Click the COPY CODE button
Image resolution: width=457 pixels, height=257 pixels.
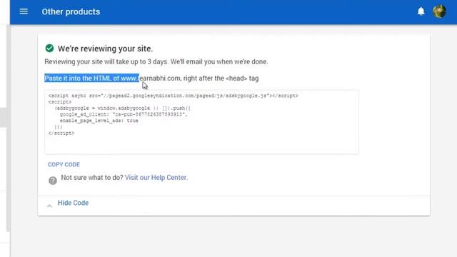64,164
